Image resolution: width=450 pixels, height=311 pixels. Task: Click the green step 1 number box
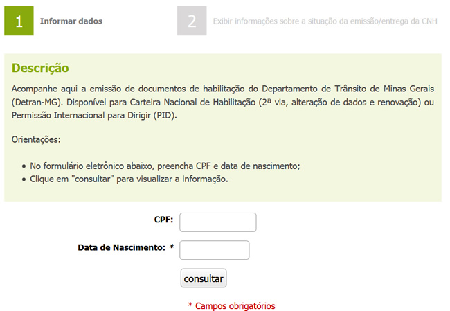pos(19,21)
